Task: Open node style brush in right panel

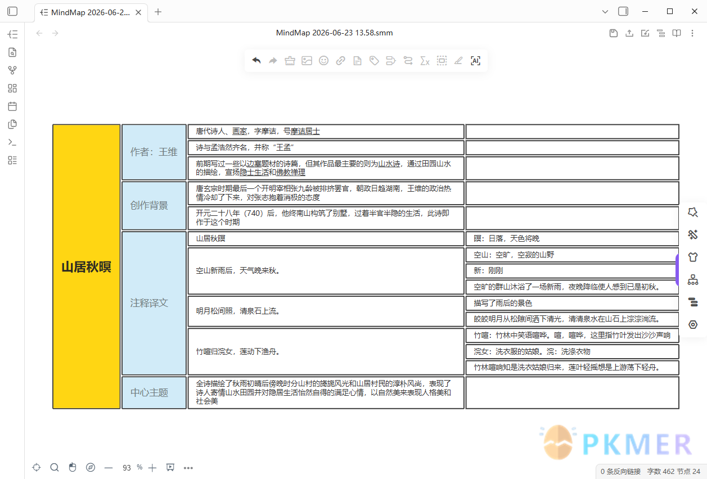Action: [693, 235]
